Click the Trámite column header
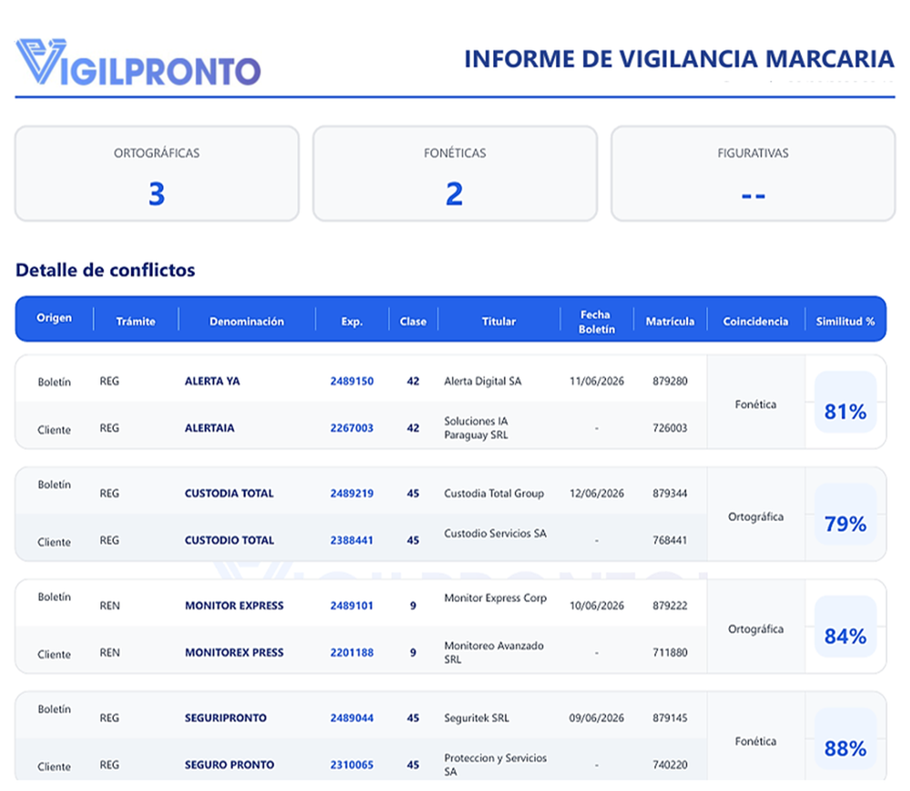 pyautogui.click(x=136, y=321)
